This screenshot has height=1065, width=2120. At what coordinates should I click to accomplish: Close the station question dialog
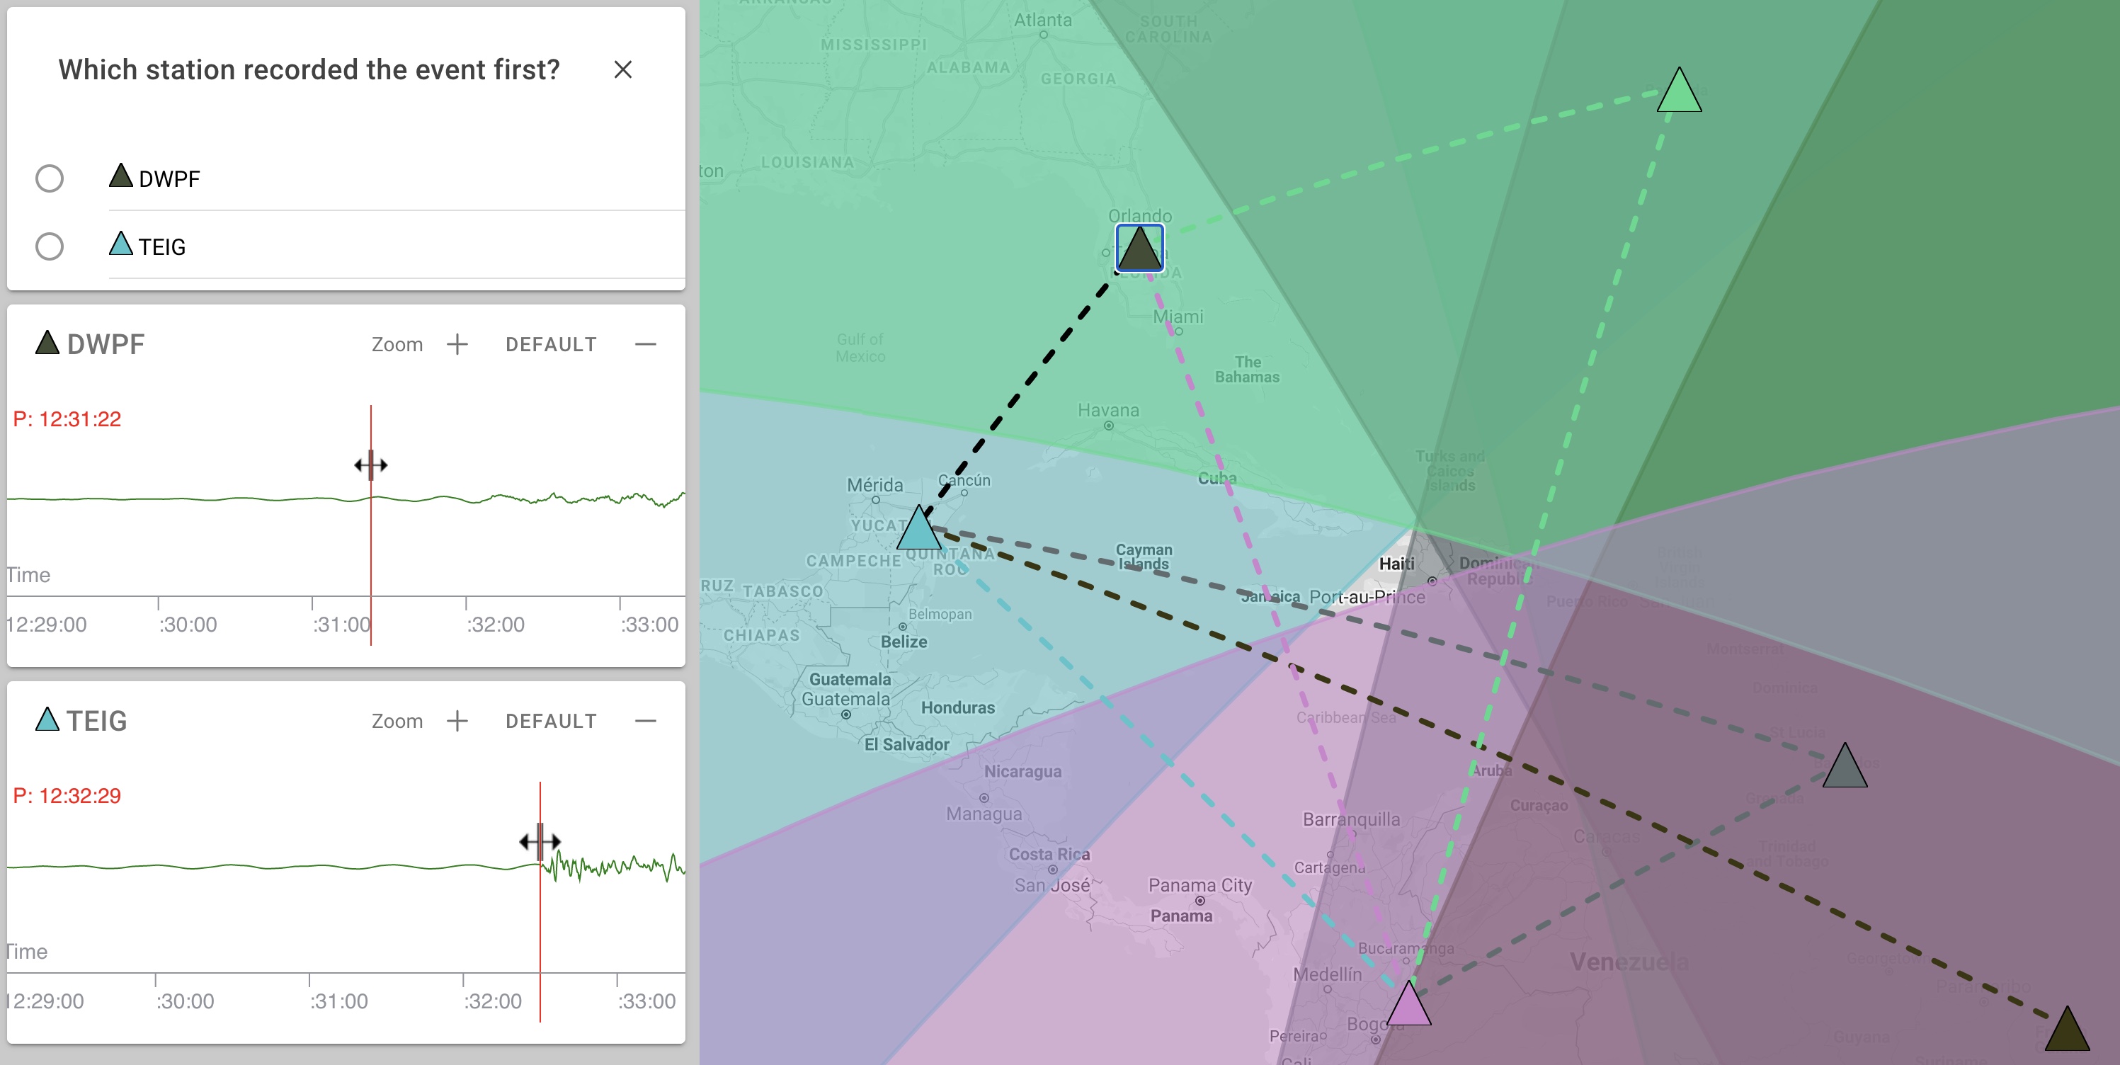[623, 70]
